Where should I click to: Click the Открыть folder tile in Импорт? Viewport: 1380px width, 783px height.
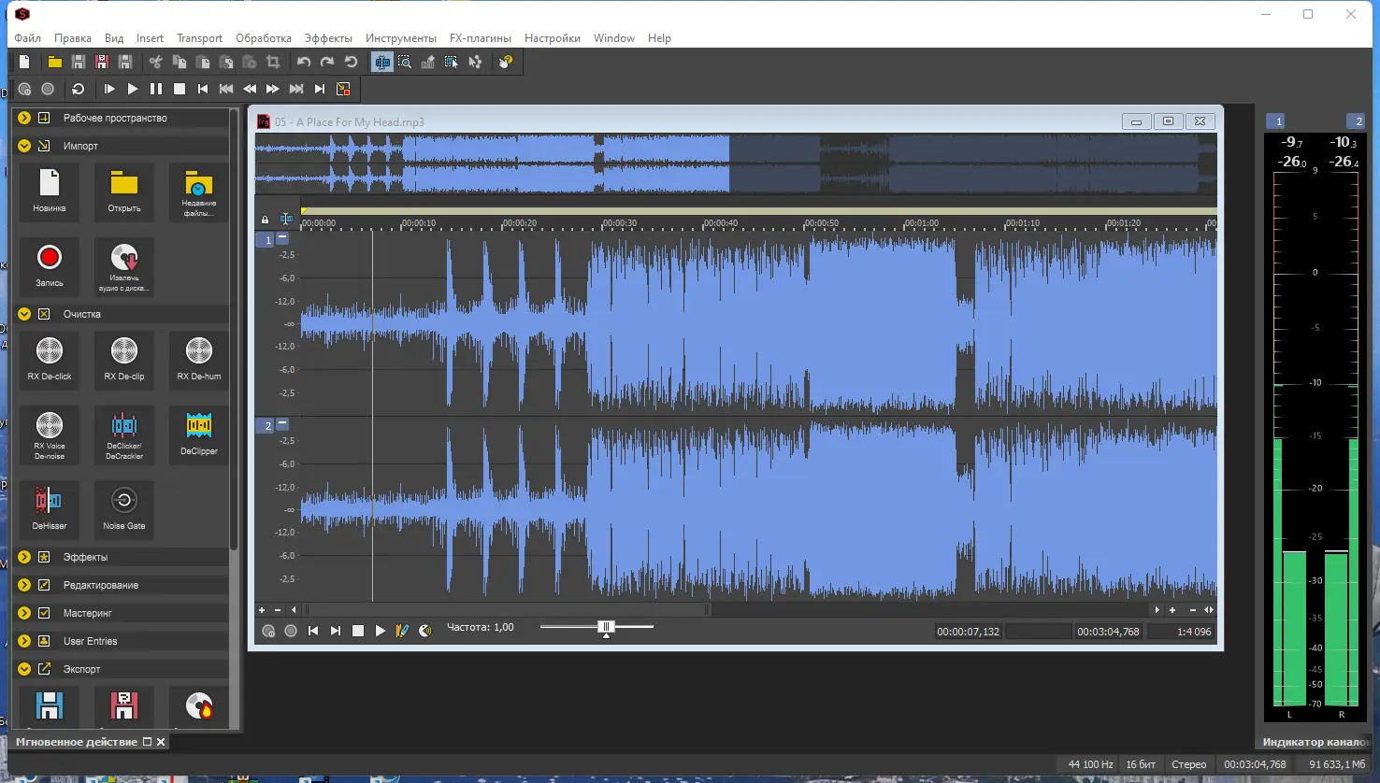[124, 192]
